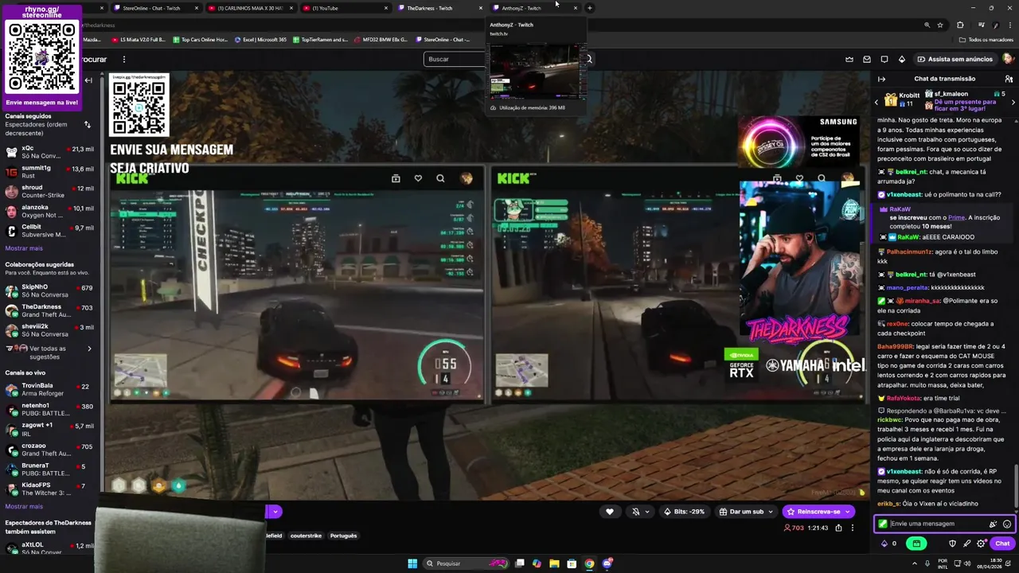Open Chrome from Windows taskbar
Viewport: 1019px width, 573px height.
[589, 563]
